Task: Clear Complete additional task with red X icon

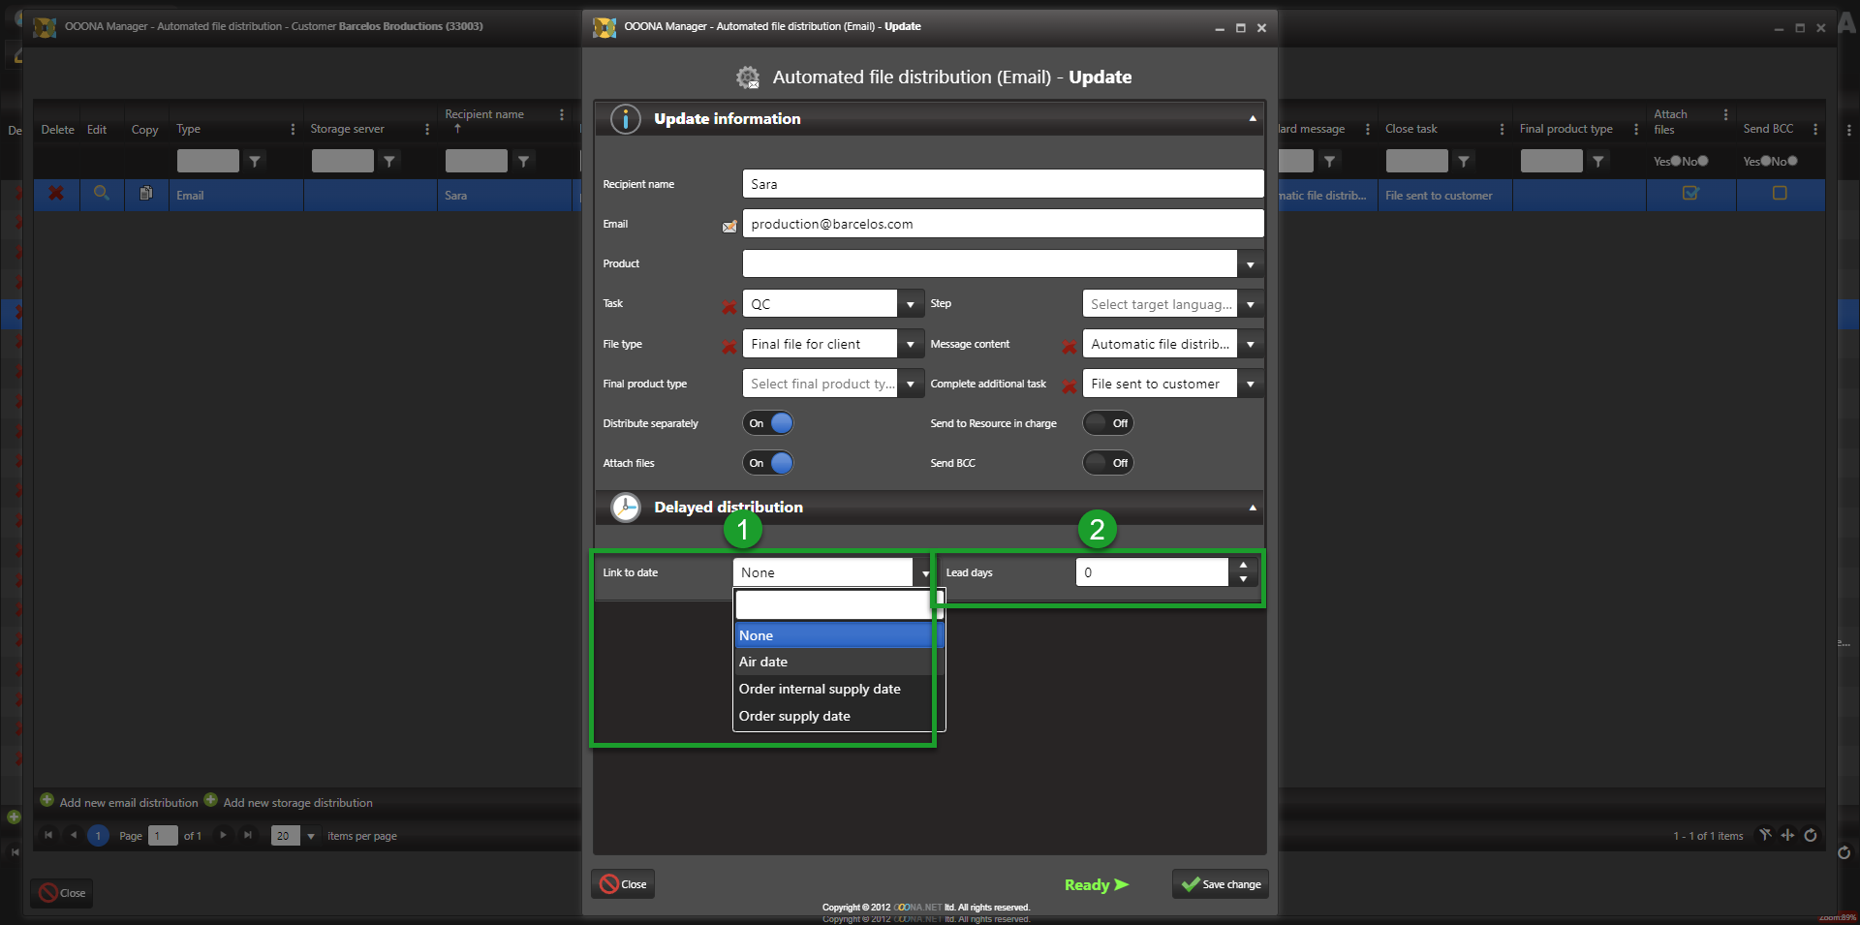Action: (1069, 386)
